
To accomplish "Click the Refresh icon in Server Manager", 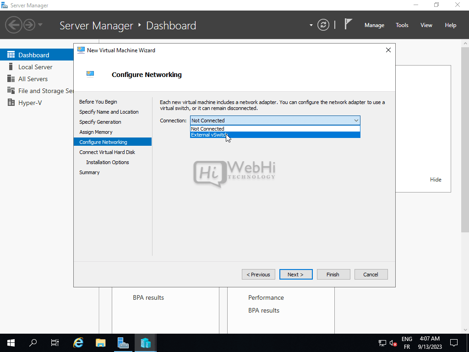I will click(x=323, y=25).
